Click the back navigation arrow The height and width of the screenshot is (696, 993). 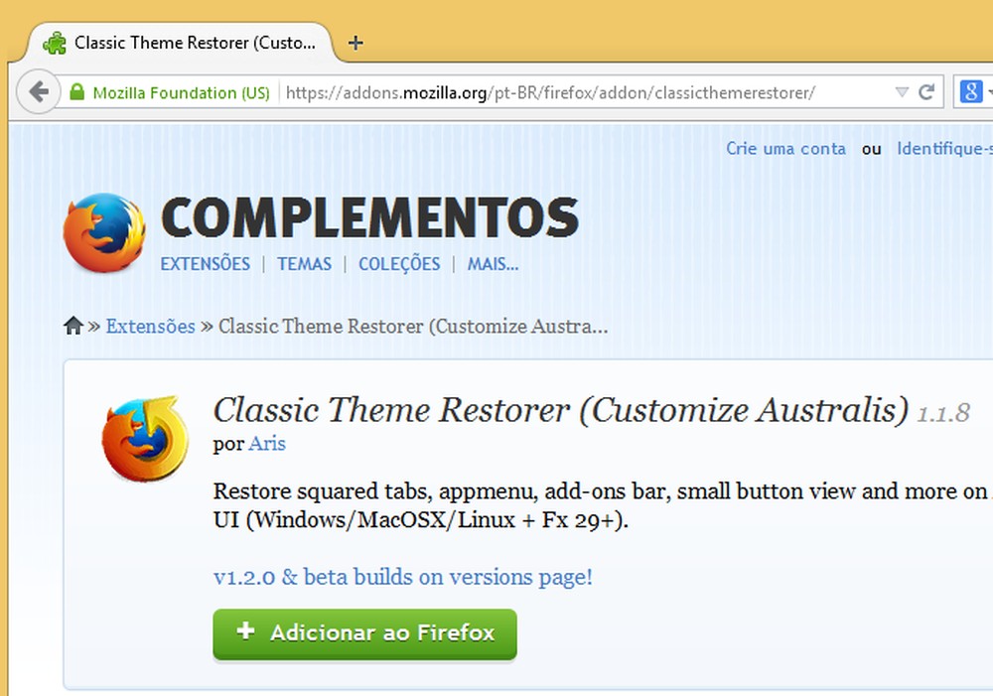(38, 91)
